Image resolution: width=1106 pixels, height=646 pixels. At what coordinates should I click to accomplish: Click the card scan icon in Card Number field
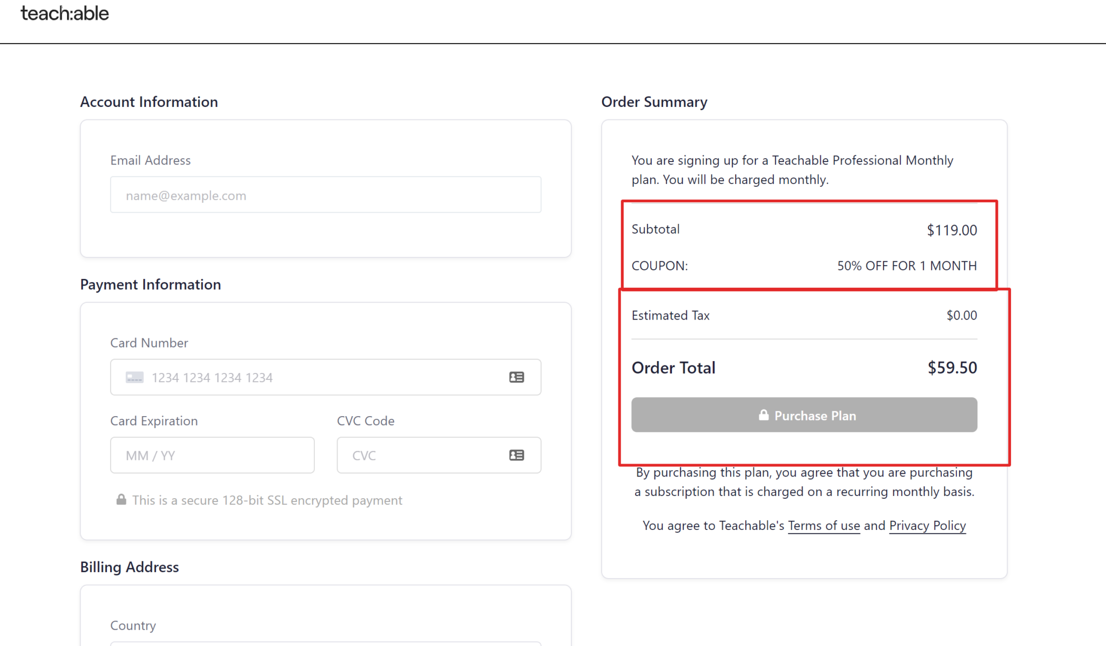tap(517, 377)
